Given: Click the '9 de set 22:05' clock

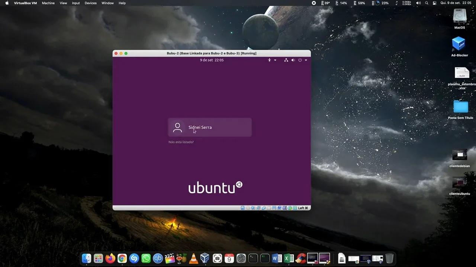Looking at the screenshot, I should coord(212,60).
